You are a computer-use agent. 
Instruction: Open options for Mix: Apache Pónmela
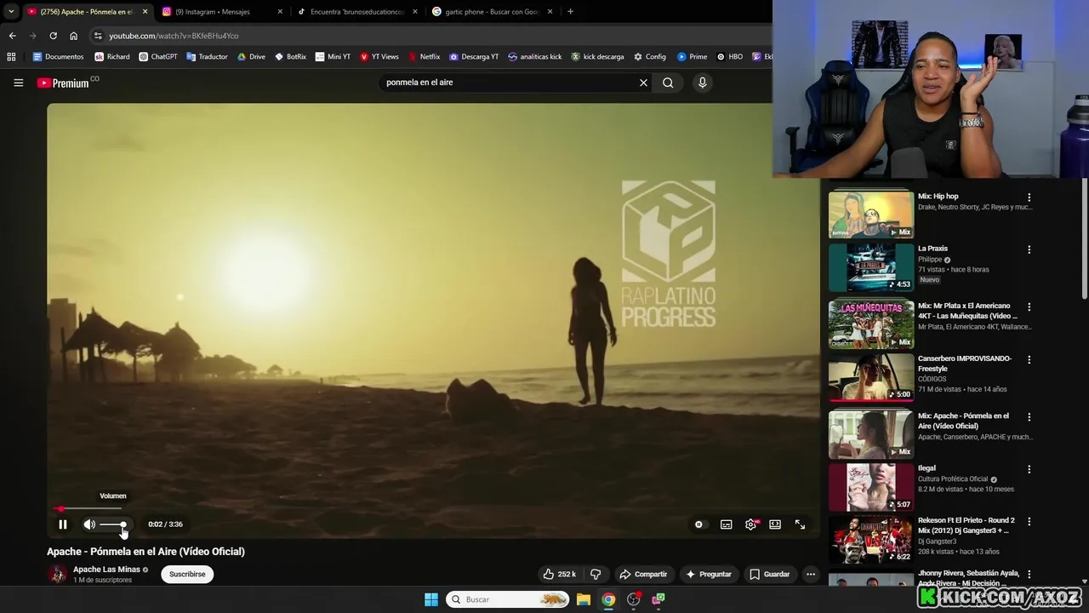click(1029, 417)
